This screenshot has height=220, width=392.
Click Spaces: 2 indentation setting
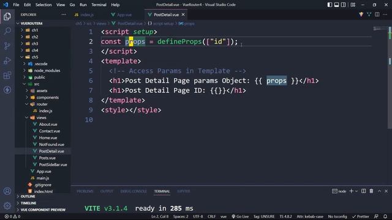181,216
